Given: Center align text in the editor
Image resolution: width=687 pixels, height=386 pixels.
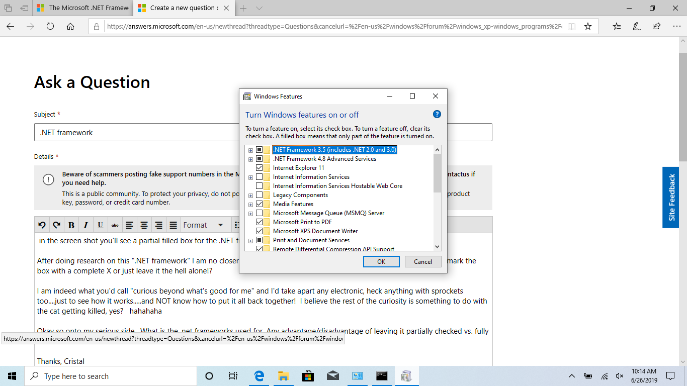Looking at the screenshot, I should click(x=144, y=225).
